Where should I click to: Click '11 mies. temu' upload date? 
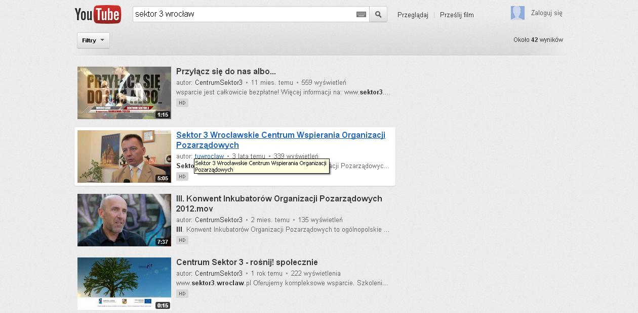pyautogui.click(x=272, y=82)
